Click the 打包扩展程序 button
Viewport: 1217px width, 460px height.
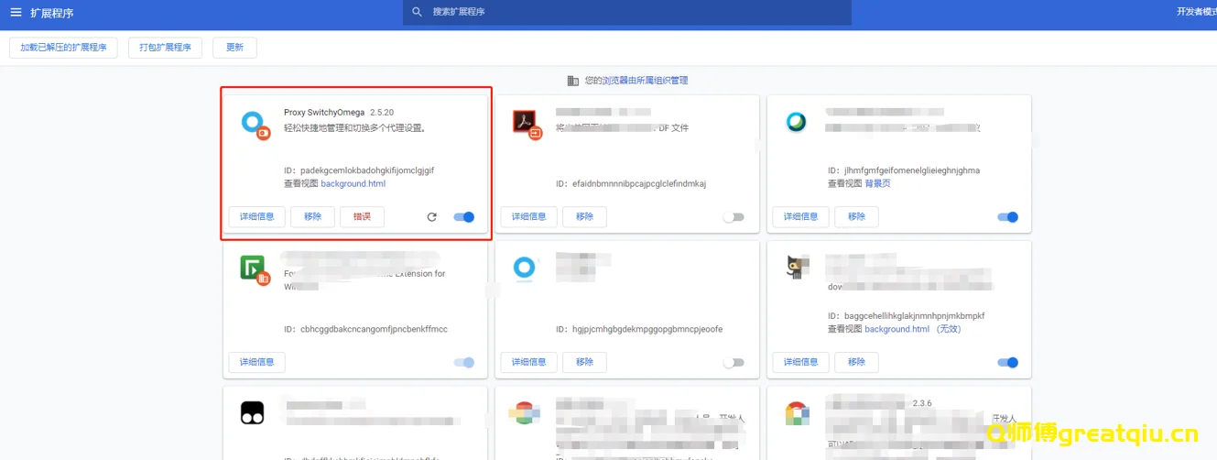165,48
